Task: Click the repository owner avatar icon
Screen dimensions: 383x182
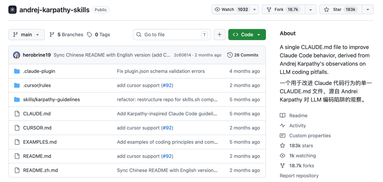Action: click(x=12, y=10)
